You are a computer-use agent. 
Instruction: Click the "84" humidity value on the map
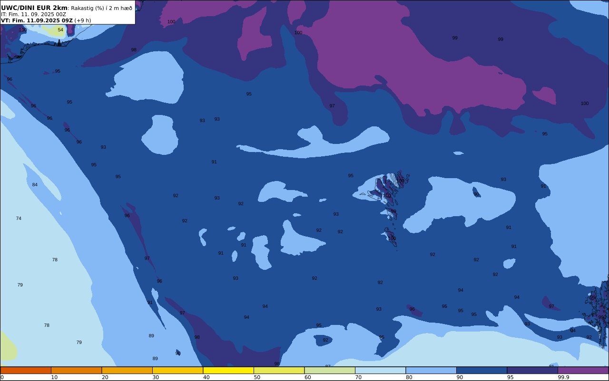point(35,185)
